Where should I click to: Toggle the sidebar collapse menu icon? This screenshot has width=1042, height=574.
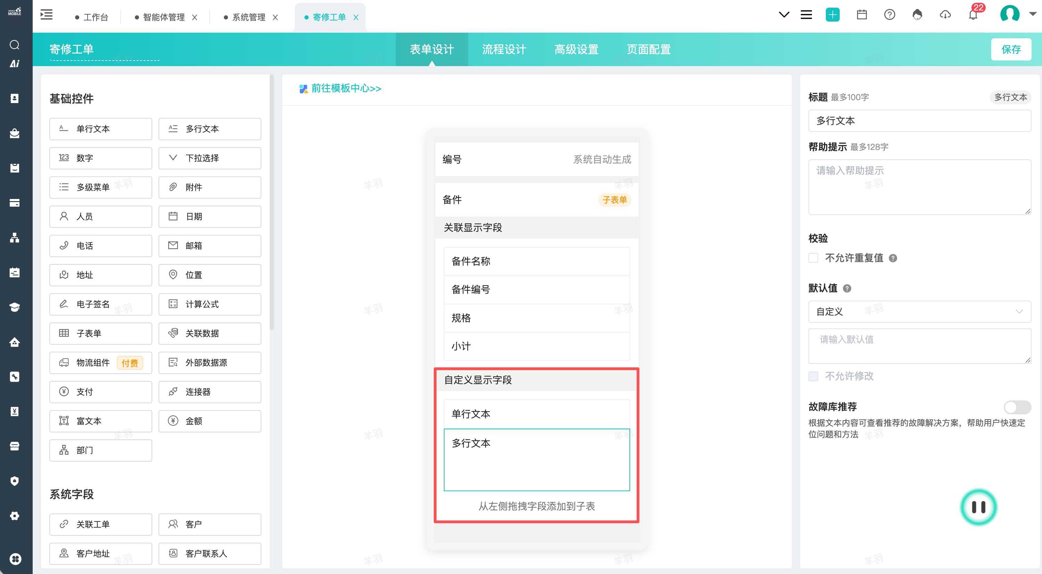point(47,15)
